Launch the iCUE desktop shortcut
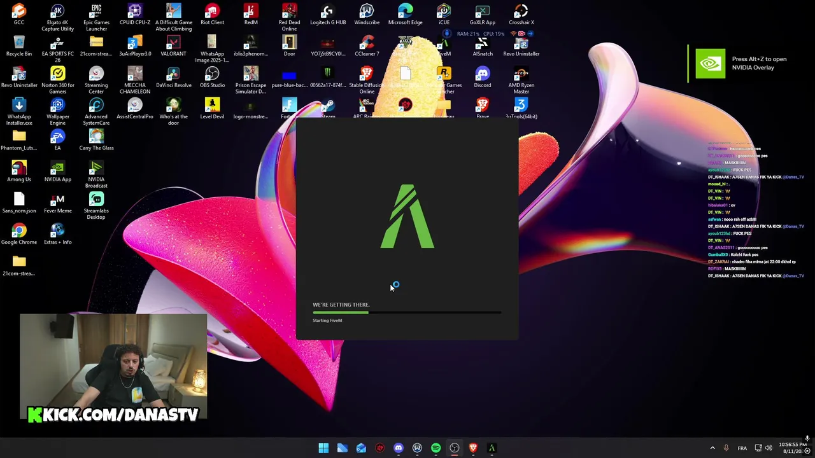 pyautogui.click(x=444, y=15)
